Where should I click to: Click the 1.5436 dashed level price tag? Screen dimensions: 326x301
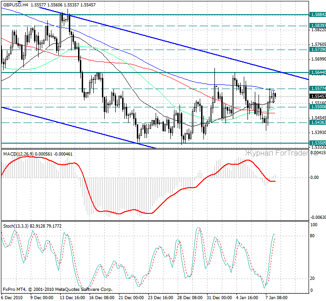coord(318,123)
